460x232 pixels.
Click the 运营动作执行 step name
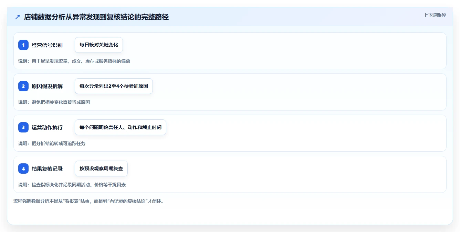47,127
